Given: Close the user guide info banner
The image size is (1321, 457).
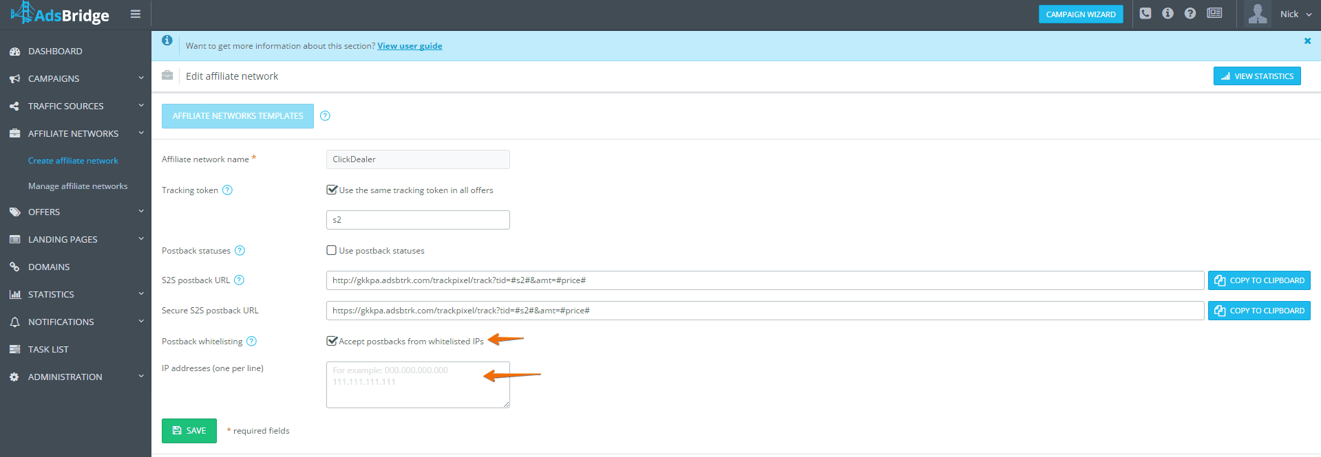Looking at the screenshot, I should 1307,41.
